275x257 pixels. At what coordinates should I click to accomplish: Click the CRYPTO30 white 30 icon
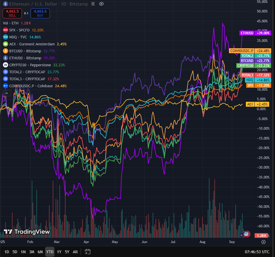[x=6, y=65]
